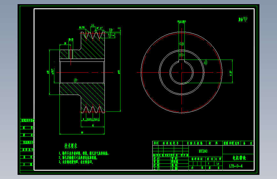The height and width of the screenshot is (179, 277).
Task: Click the "备注" header cell in parts table
Action: pos(247,143)
